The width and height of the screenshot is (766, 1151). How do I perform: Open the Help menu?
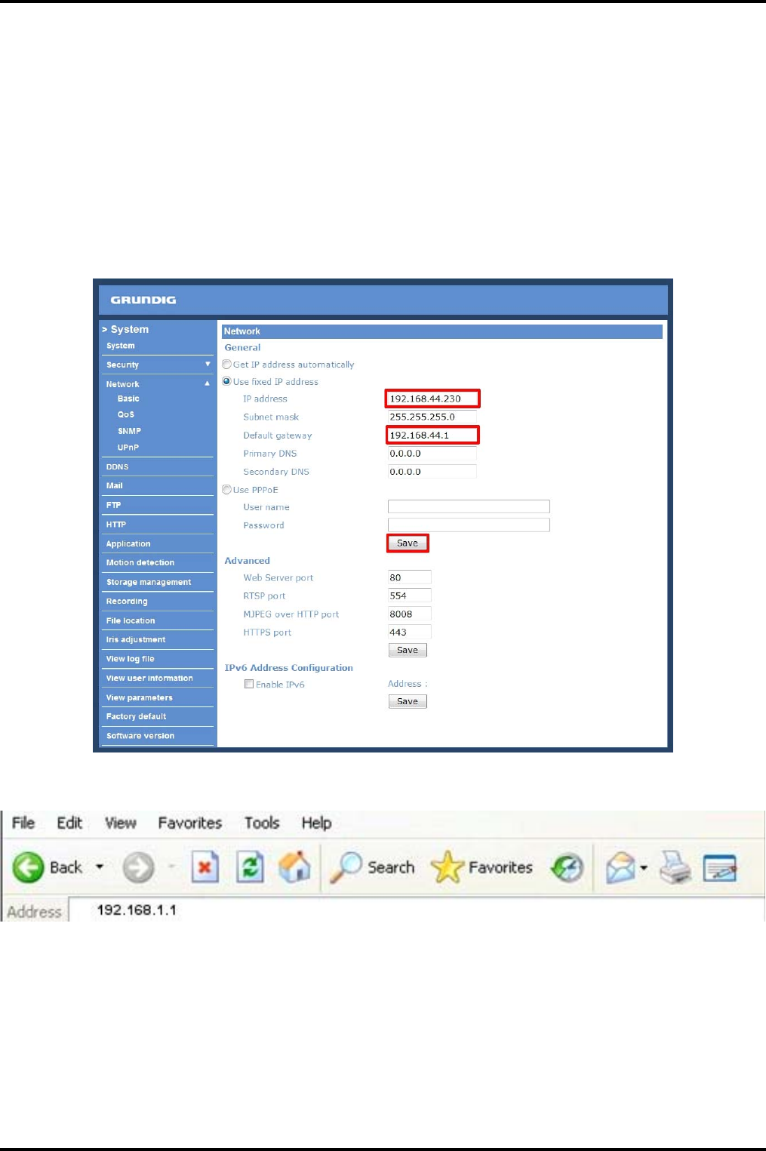click(316, 823)
